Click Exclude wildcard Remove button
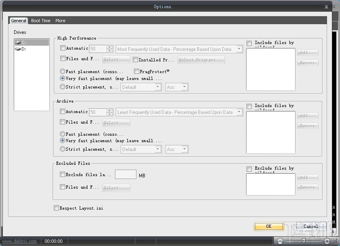 (308, 187)
